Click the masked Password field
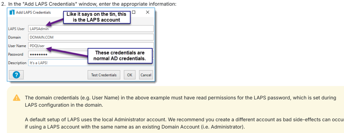The image size is (344, 133). (x=58, y=54)
